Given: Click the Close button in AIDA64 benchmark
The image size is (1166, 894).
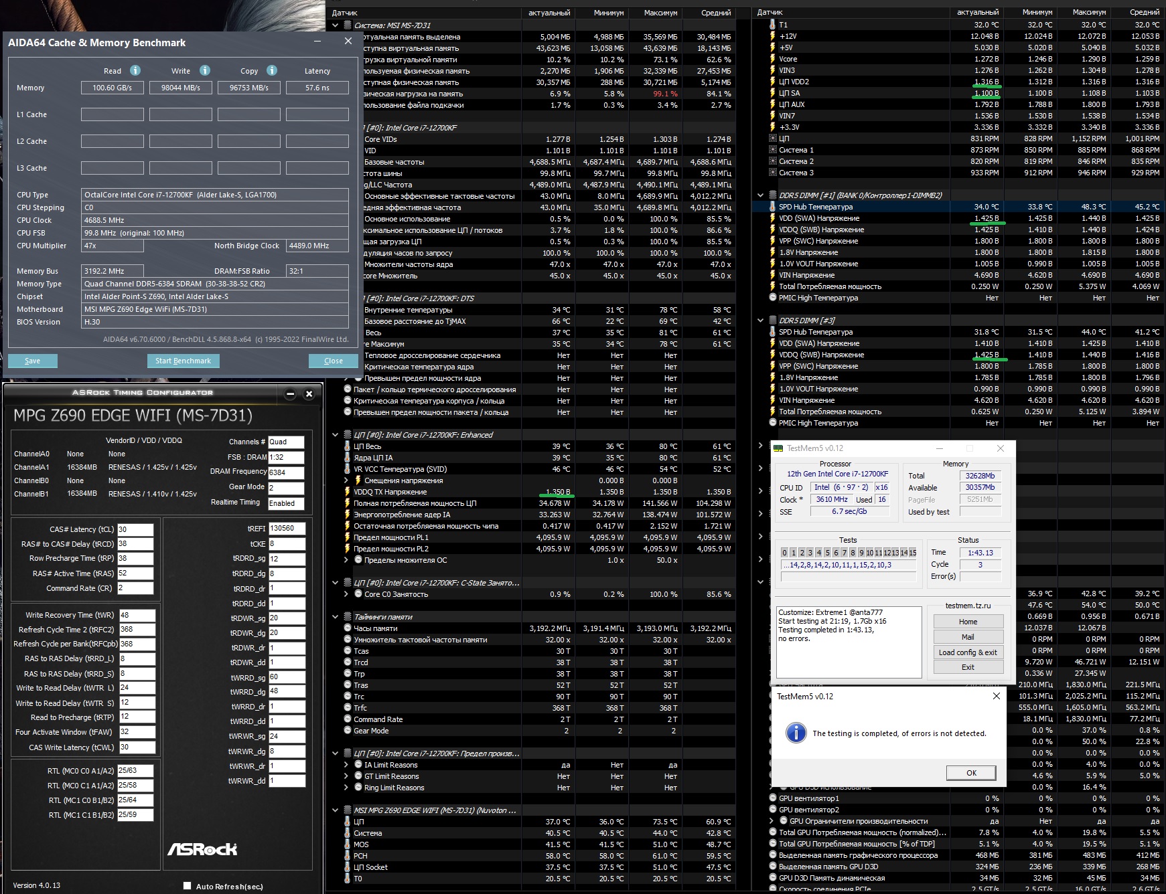Looking at the screenshot, I should tap(333, 361).
